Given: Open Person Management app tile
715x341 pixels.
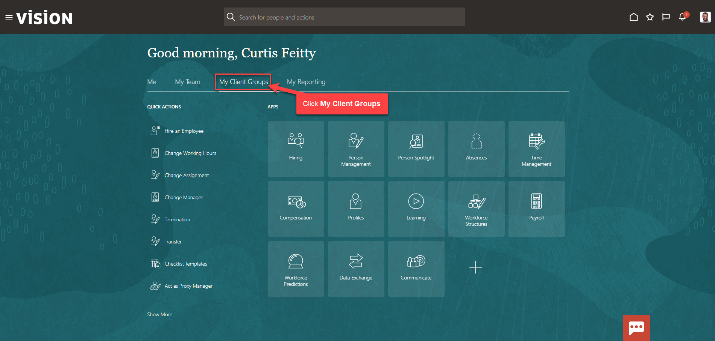Looking at the screenshot, I should point(356,149).
